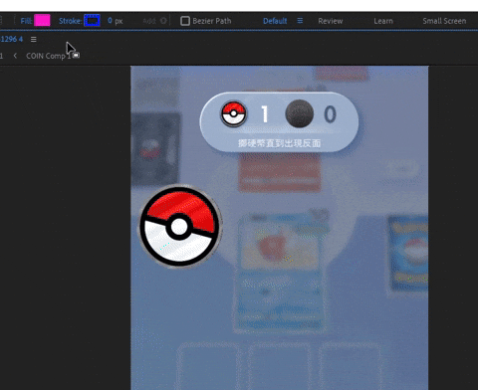Click the Fill options label

point(26,21)
